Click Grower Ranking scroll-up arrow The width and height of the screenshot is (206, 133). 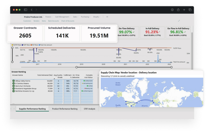(x=98, y=75)
